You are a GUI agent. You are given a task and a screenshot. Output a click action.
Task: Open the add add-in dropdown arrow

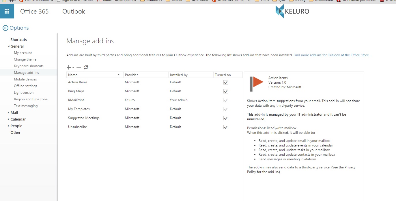[73, 67]
